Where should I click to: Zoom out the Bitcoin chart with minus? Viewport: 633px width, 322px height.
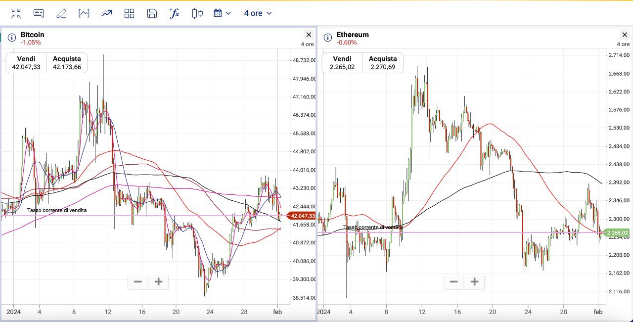[x=138, y=282]
